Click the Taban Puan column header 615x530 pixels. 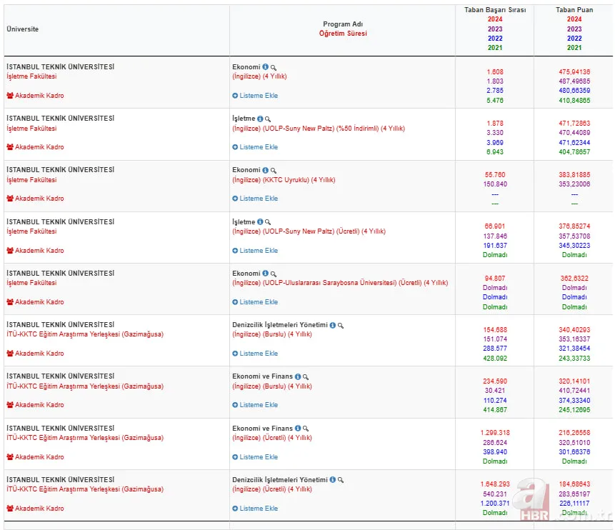click(574, 11)
